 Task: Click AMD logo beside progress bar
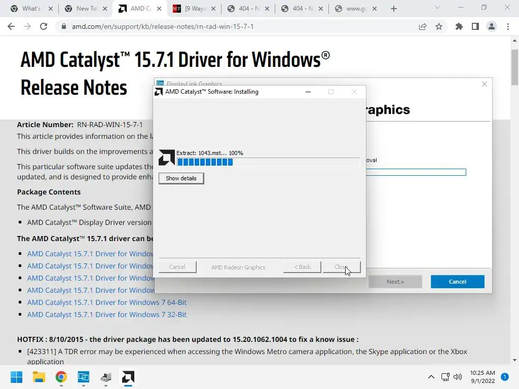(166, 158)
